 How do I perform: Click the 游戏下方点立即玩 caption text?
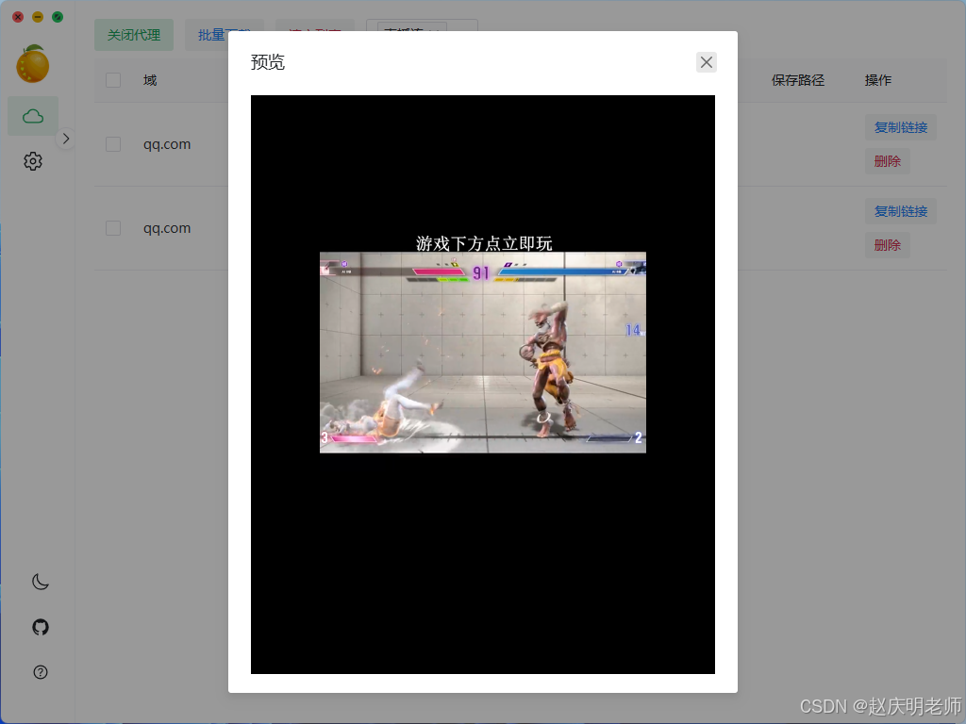click(x=484, y=243)
